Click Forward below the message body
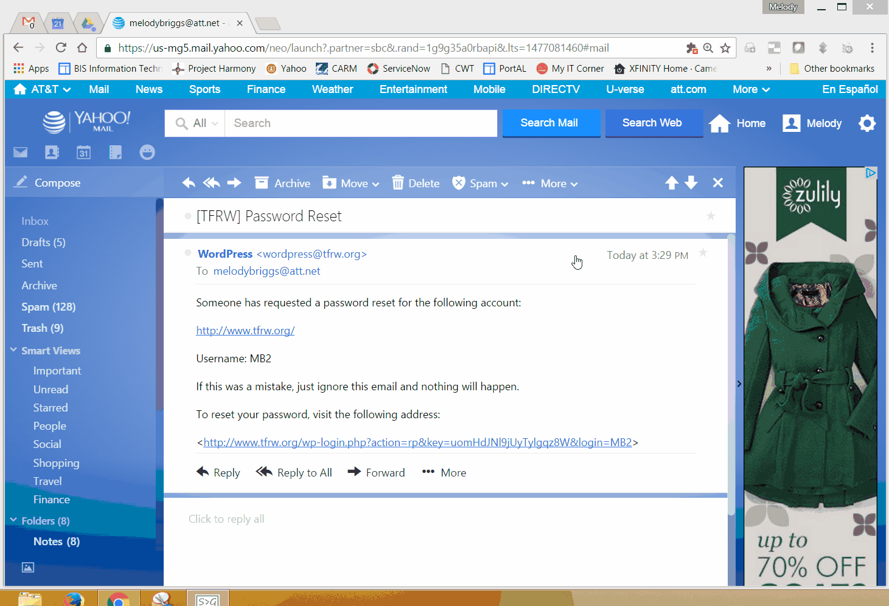The width and height of the screenshot is (889, 606). (377, 472)
